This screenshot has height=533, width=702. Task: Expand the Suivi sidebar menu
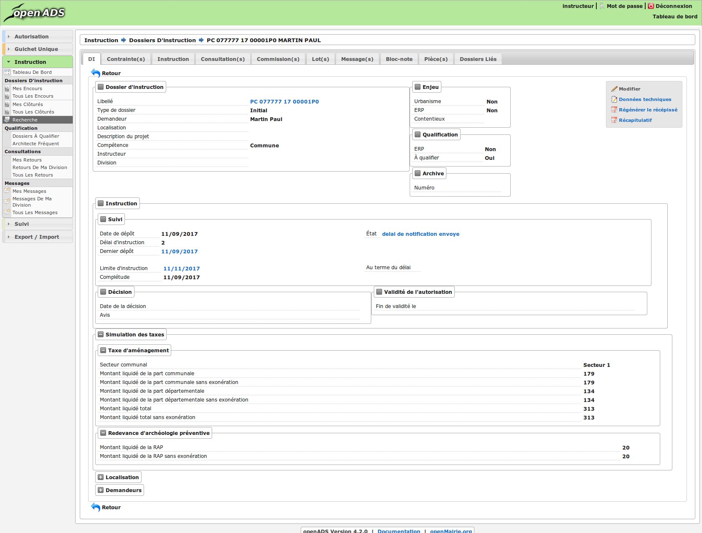38,224
